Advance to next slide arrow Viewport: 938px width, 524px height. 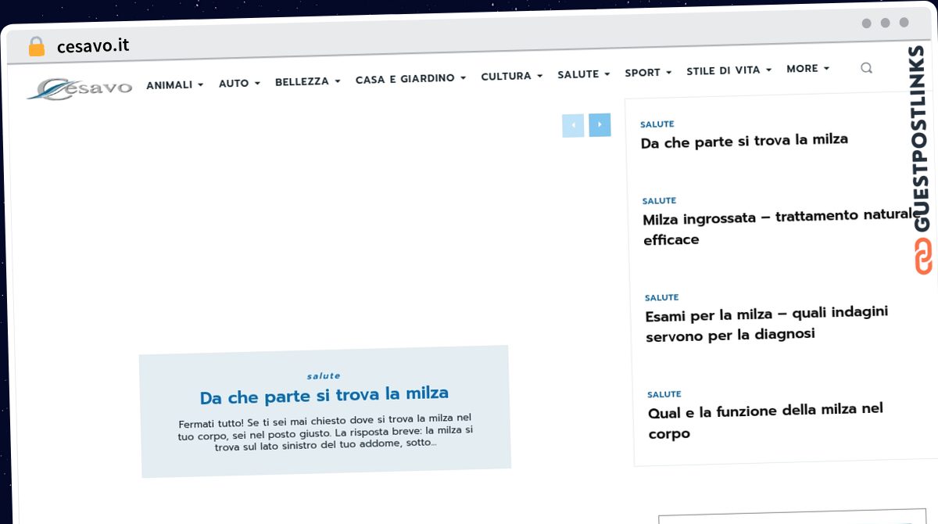click(x=600, y=124)
